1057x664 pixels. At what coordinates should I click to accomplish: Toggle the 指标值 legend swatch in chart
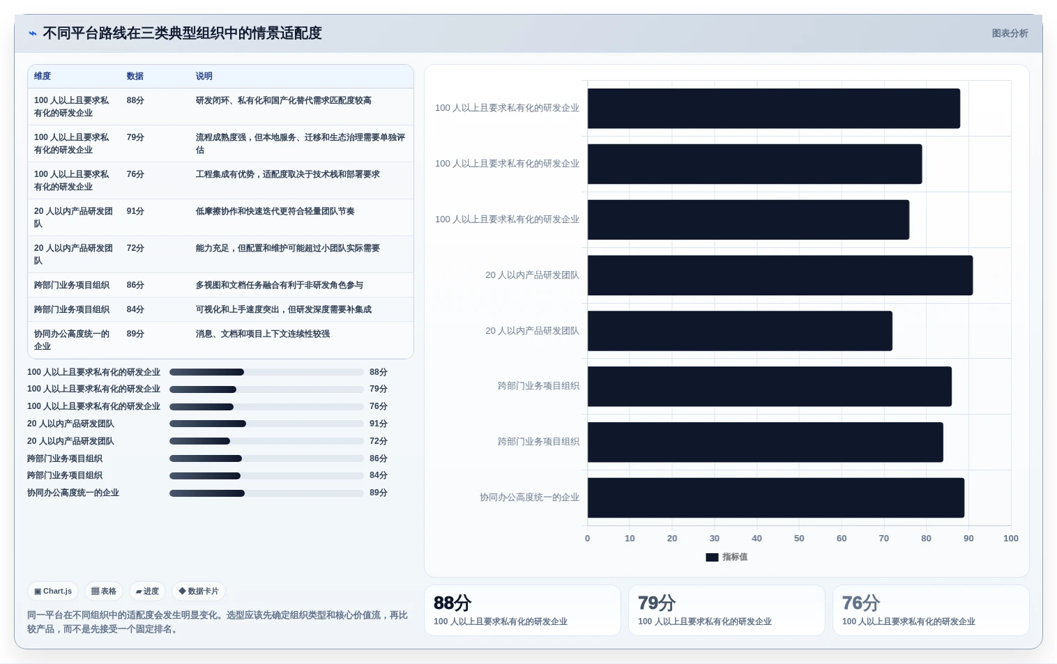click(712, 557)
